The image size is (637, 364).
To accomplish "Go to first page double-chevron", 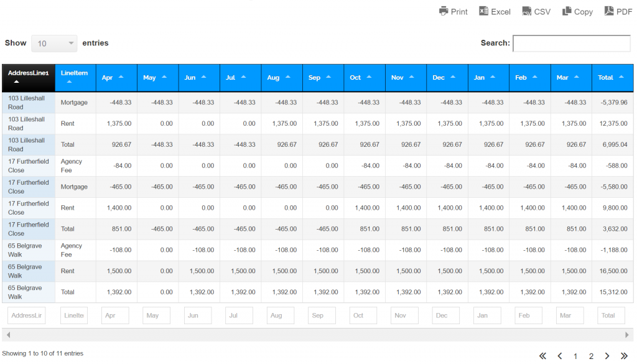I will (542, 356).
